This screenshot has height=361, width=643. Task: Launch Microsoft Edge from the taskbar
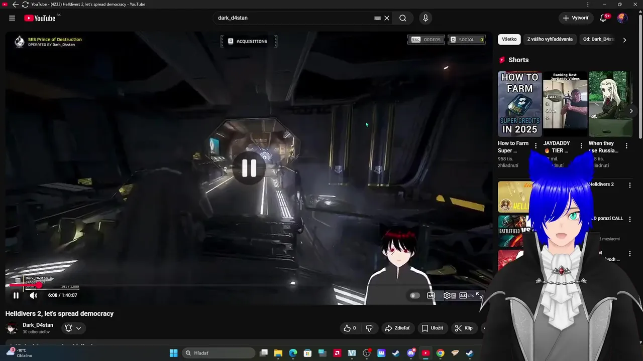[x=293, y=353]
